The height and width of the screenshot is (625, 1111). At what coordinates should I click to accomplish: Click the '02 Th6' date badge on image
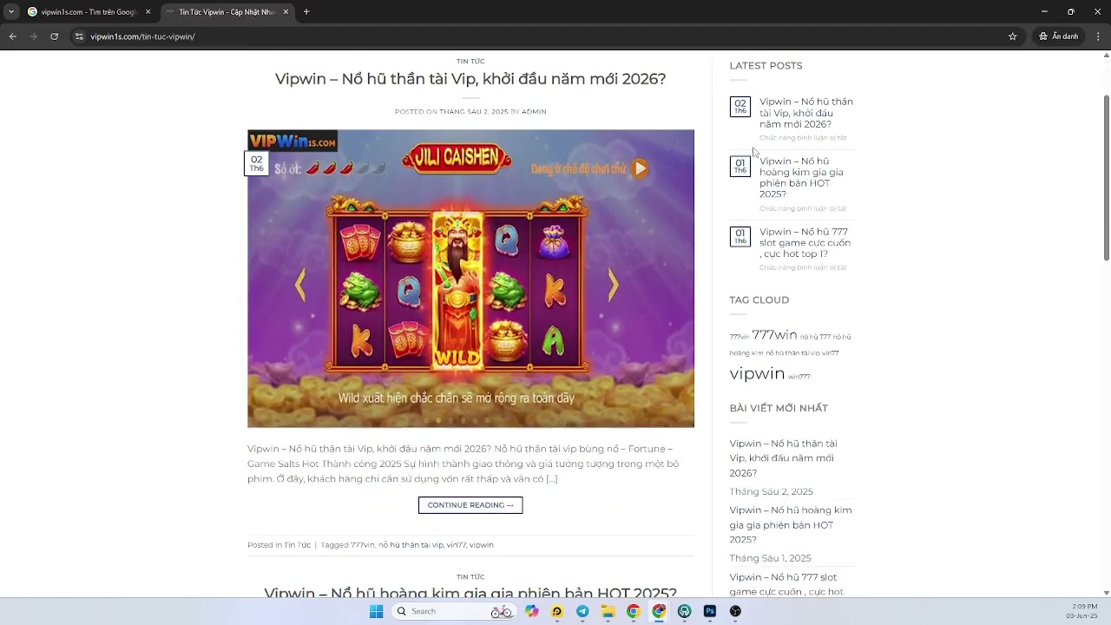click(256, 163)
